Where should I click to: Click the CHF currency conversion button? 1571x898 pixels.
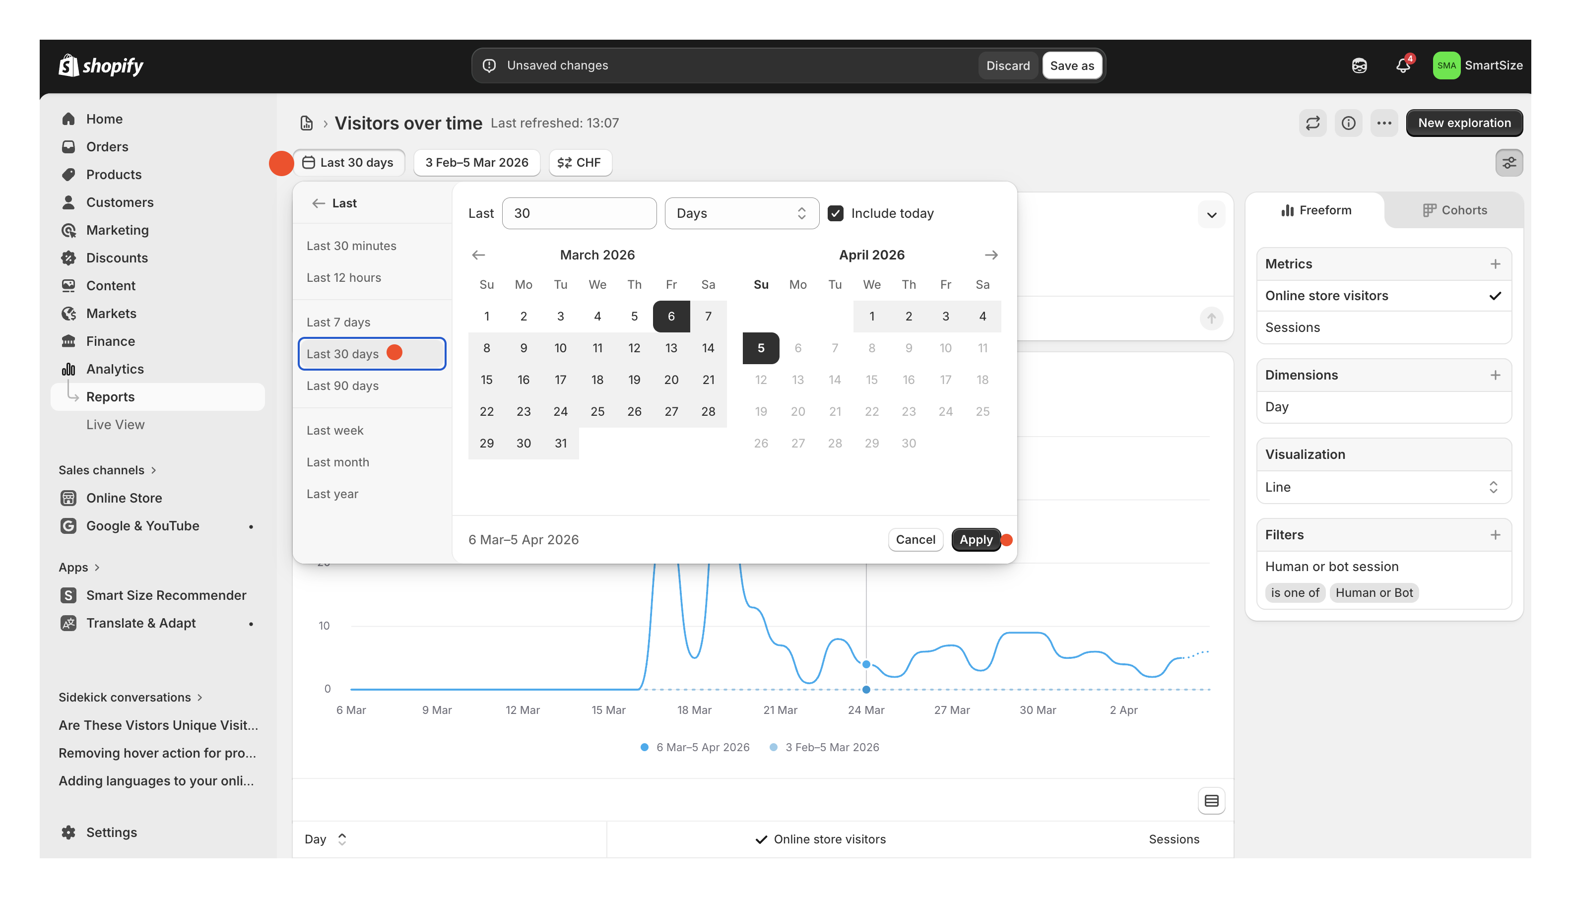click(580, 162)
